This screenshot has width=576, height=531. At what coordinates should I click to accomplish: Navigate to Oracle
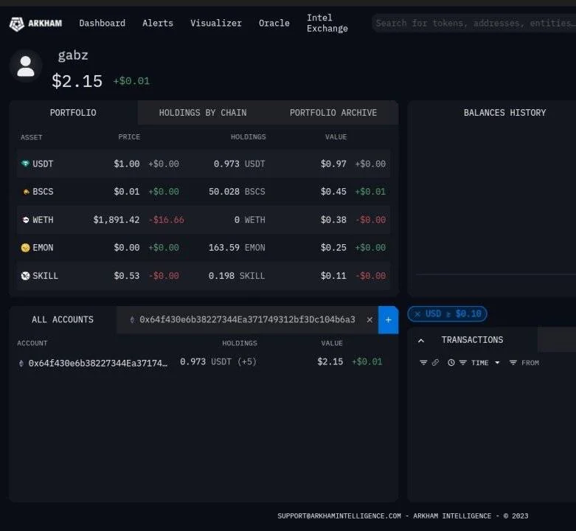click(x=274, y=23)
